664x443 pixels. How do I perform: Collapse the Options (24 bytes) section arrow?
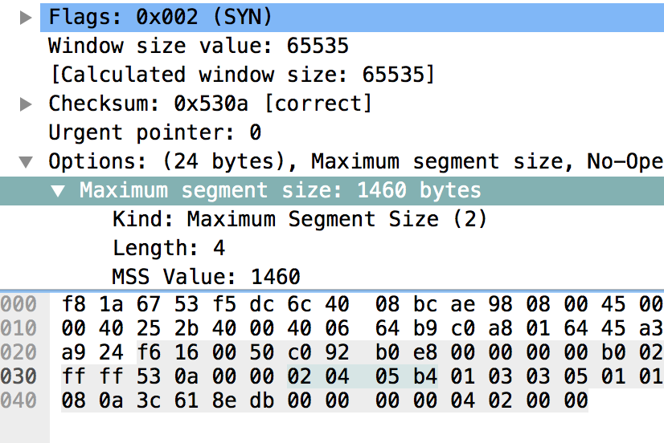tap(26, 162)
